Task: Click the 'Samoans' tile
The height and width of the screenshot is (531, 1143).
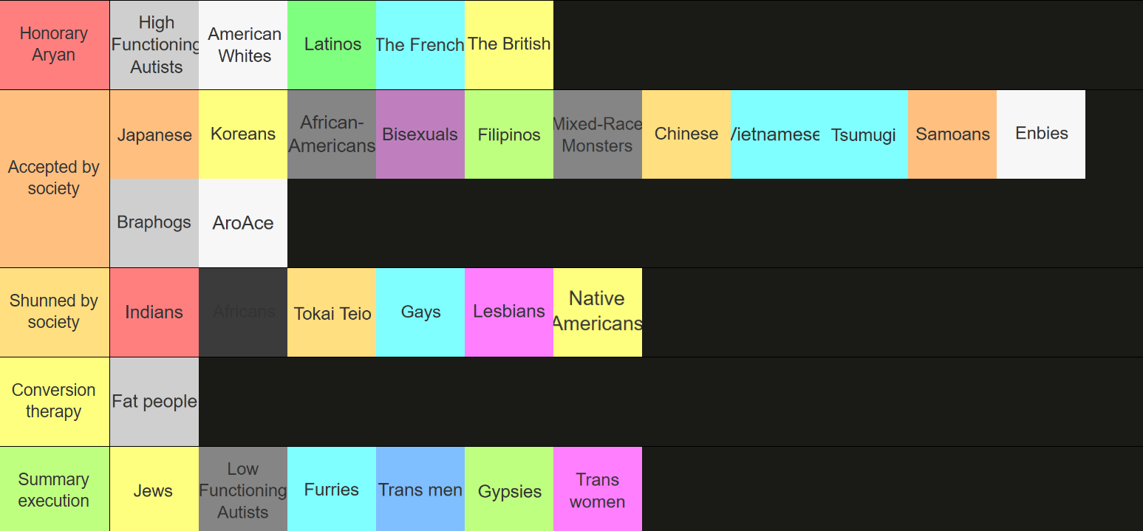Action: click(952, 134)
